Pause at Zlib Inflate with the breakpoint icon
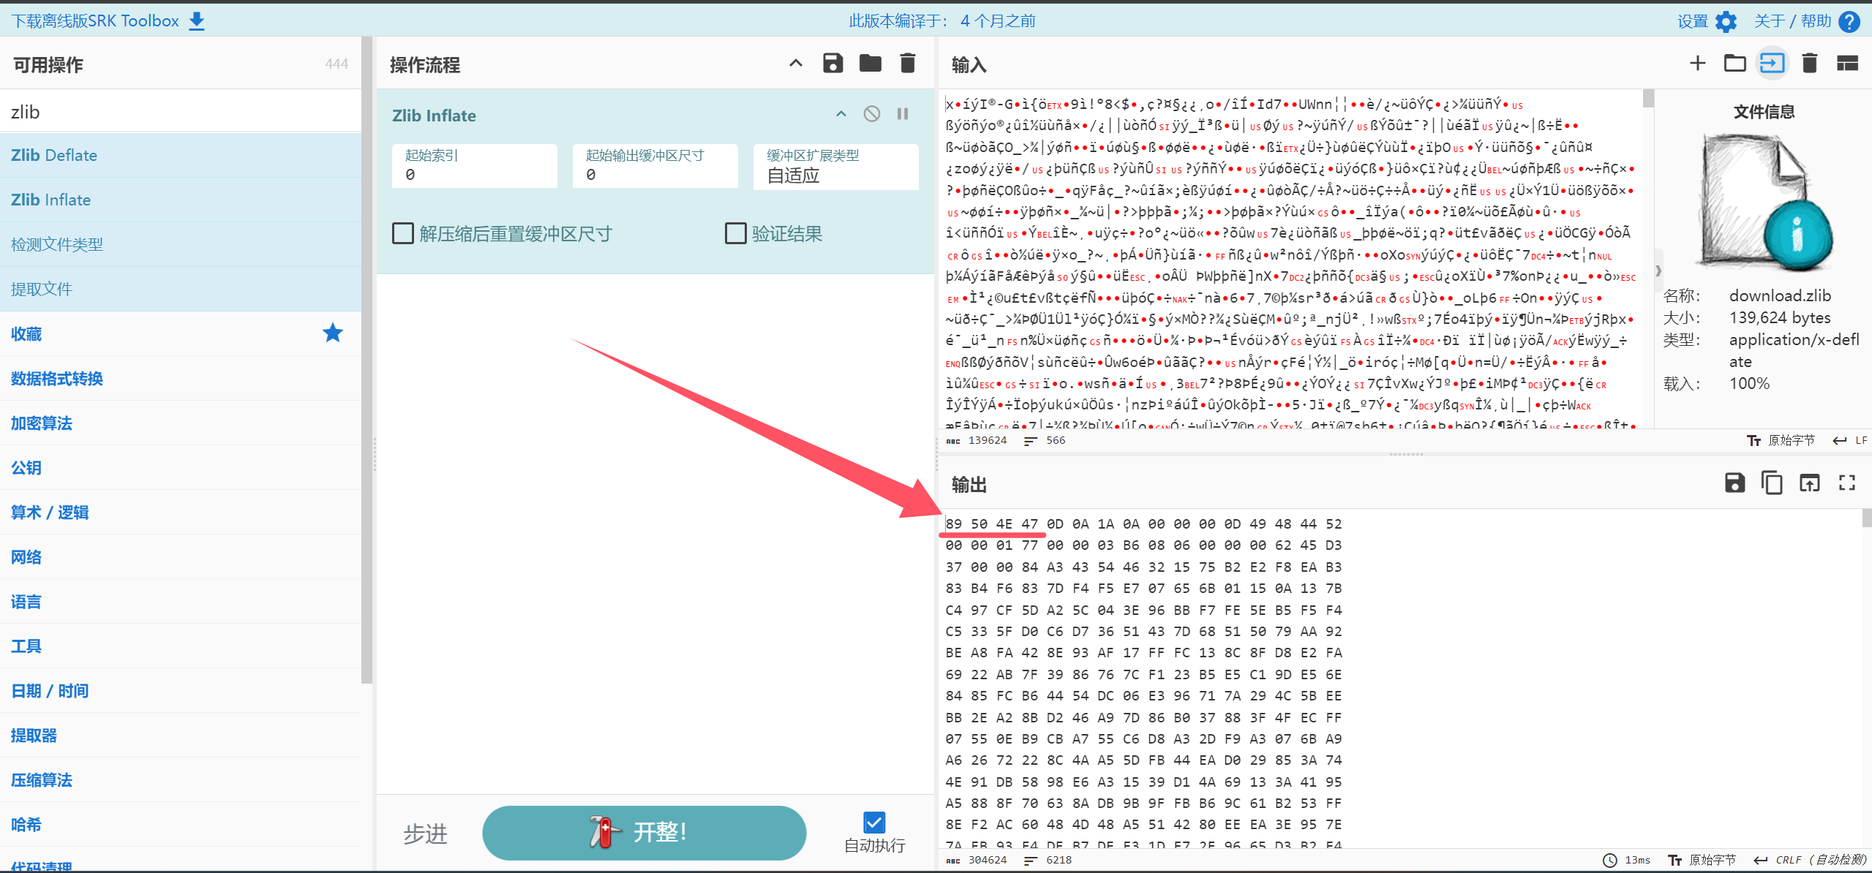The image size is (1872, 873). [x=903, y=114]
